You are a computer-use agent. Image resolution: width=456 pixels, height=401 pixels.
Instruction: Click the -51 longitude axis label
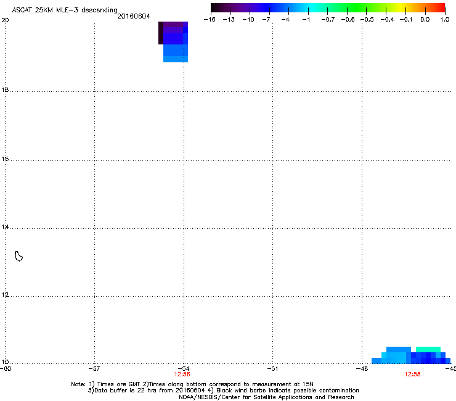[272, 369]
